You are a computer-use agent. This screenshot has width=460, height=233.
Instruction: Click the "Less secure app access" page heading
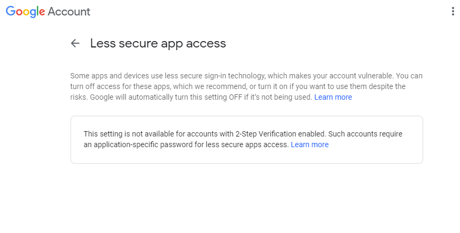(x=158, y=44)
